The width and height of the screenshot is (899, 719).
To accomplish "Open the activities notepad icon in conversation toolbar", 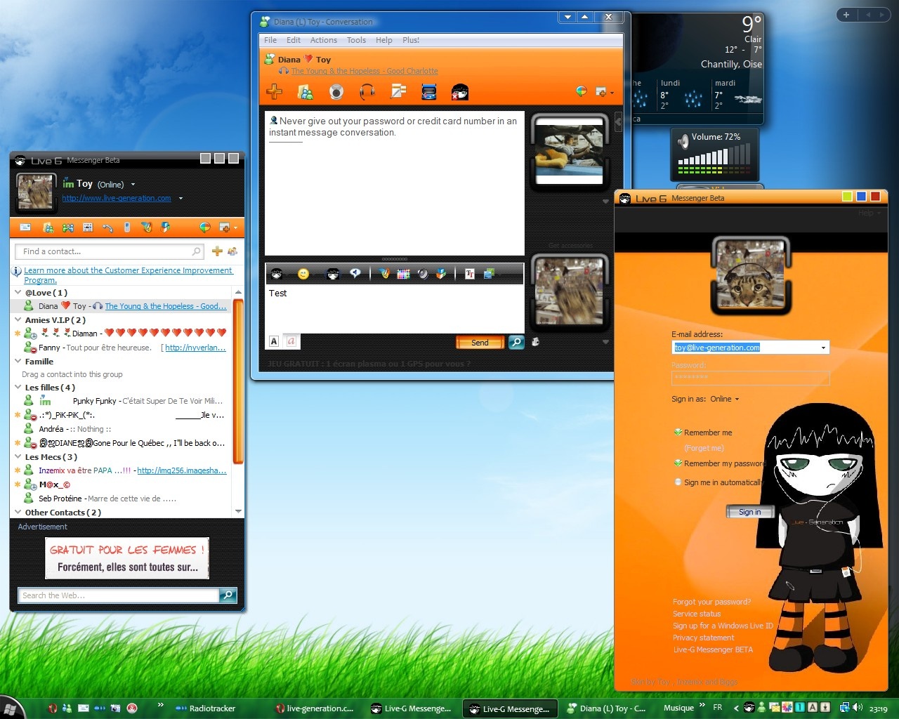I will [x=398, y=91].
